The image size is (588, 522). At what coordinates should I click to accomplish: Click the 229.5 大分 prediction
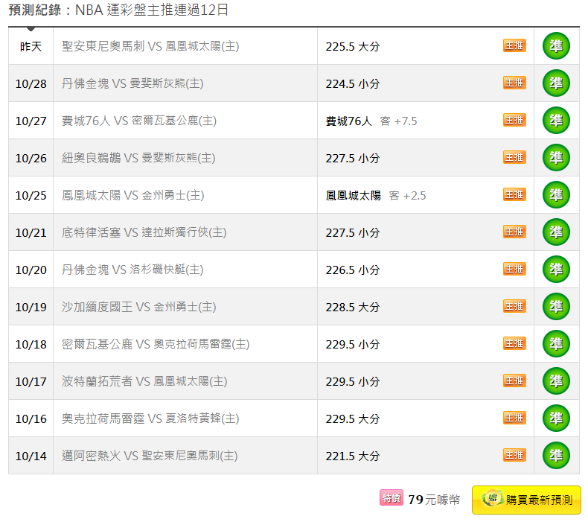click(x=353, y=418)
